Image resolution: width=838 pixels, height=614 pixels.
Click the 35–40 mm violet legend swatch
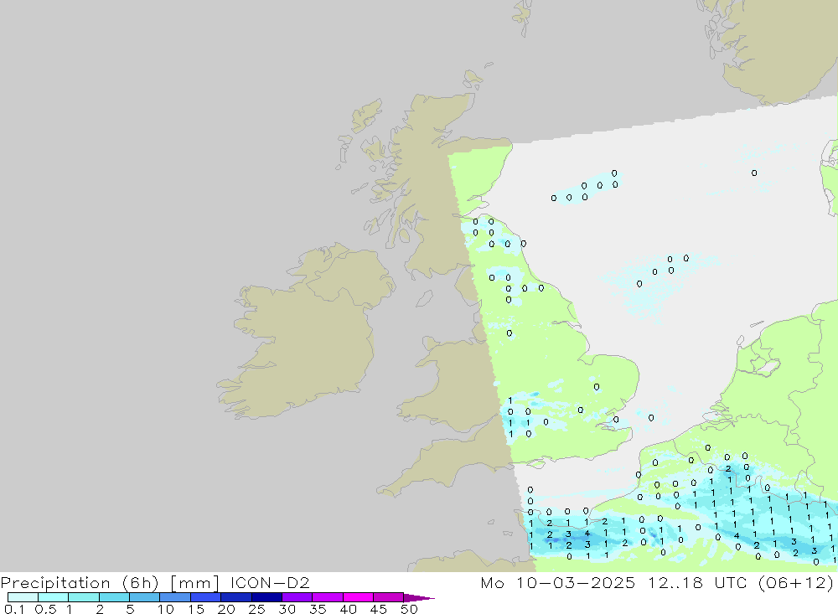pyautogui.click(x=327, y=597)
